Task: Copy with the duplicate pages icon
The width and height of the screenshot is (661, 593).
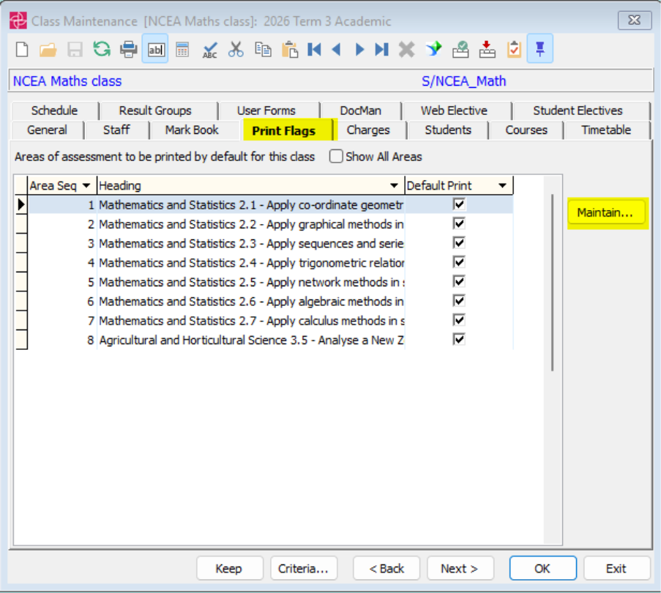Action: (x=263, y=49)
